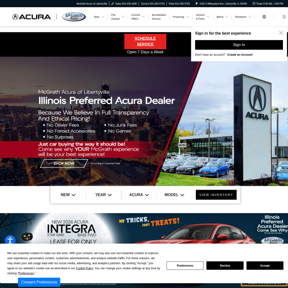Accept cookies
This screenshot has height=288, width=288.
pos(265,266)
